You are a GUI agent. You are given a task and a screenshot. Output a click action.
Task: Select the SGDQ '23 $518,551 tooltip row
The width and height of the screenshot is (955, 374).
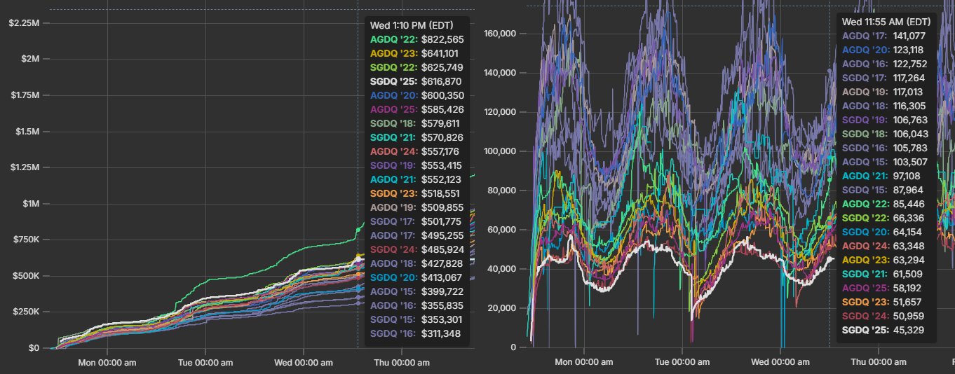[x=416, y=193]
